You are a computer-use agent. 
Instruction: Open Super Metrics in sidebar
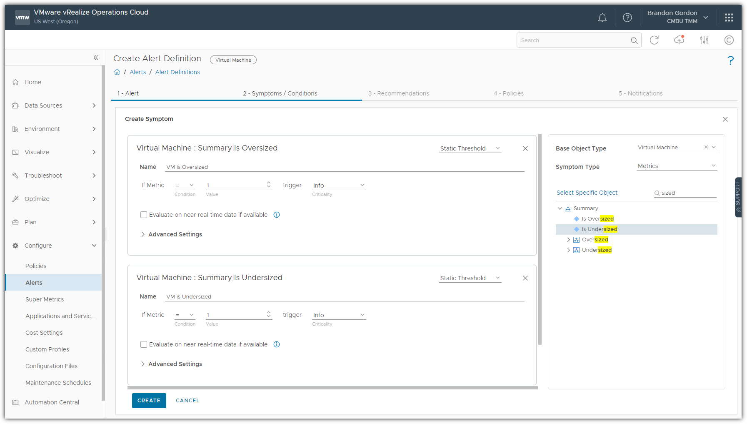pyautogui.click(x=45, y=299)
